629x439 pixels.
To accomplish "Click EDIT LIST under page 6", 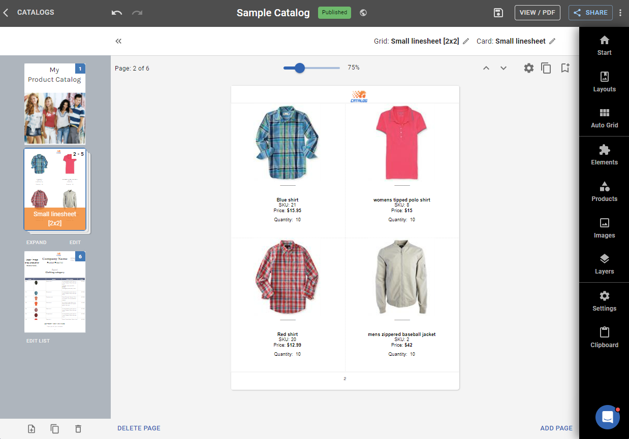I will tap(38, 341).
